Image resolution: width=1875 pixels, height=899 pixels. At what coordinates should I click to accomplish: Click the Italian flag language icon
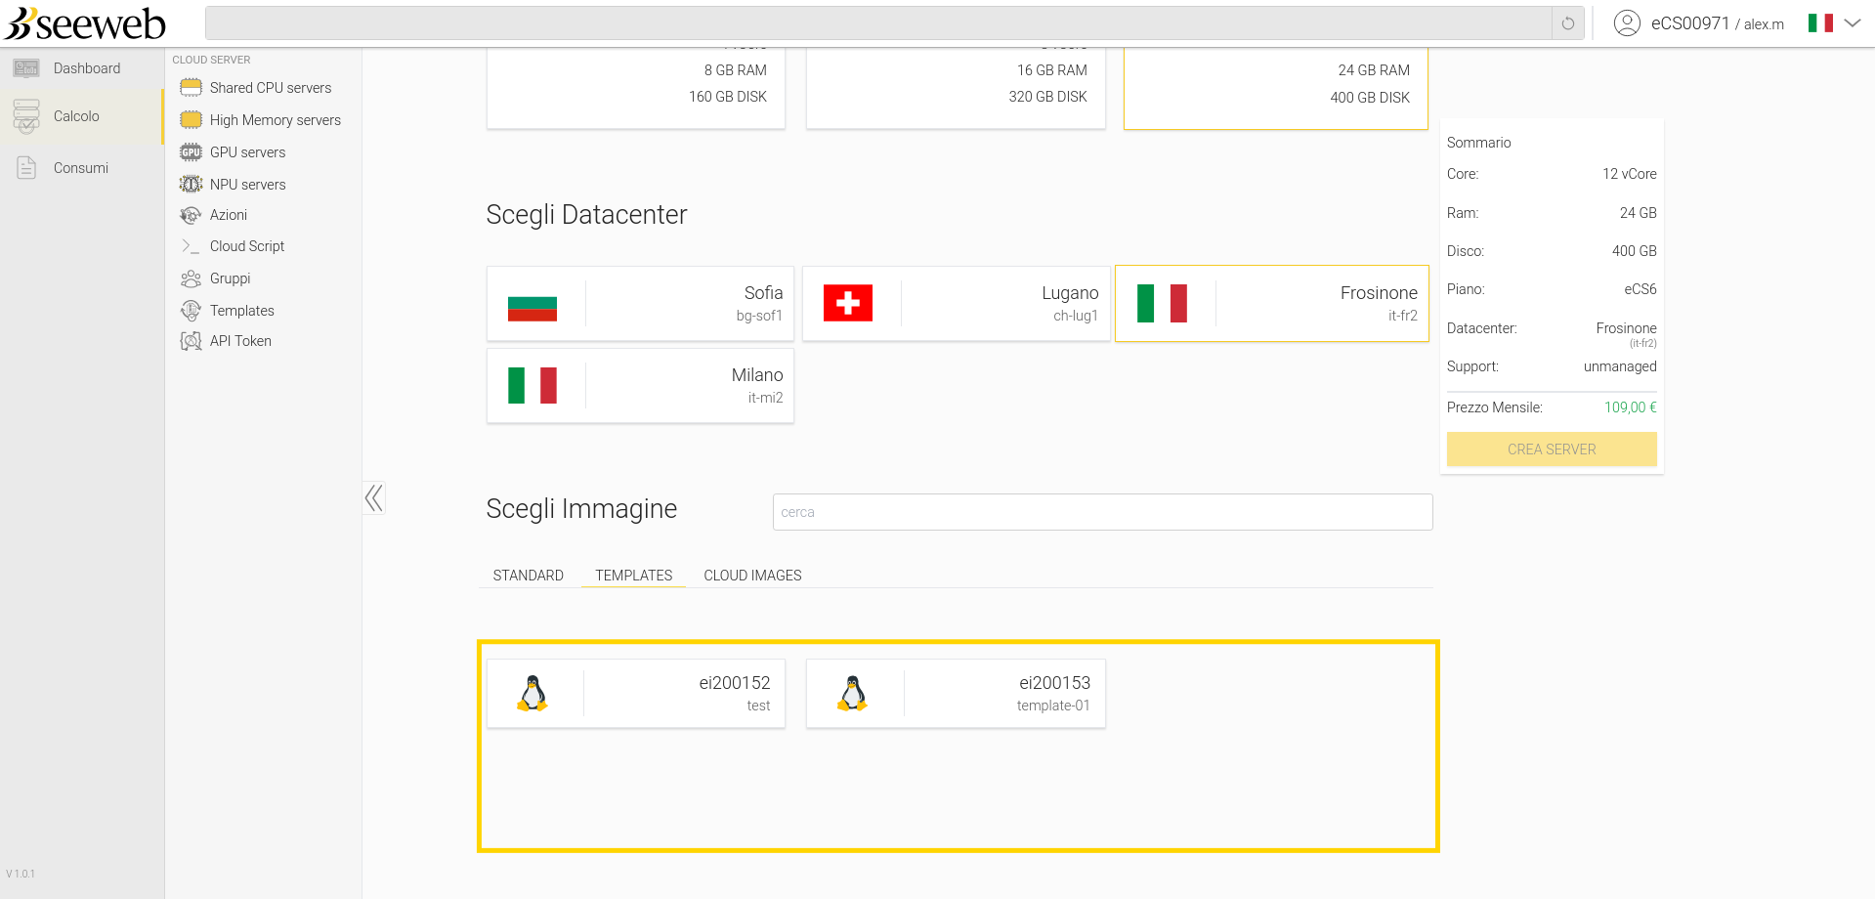(1820, 23)
